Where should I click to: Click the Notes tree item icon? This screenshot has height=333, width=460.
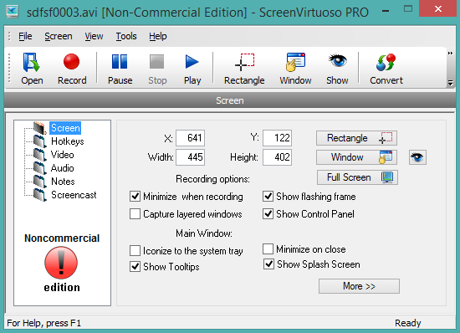(39, 182)
